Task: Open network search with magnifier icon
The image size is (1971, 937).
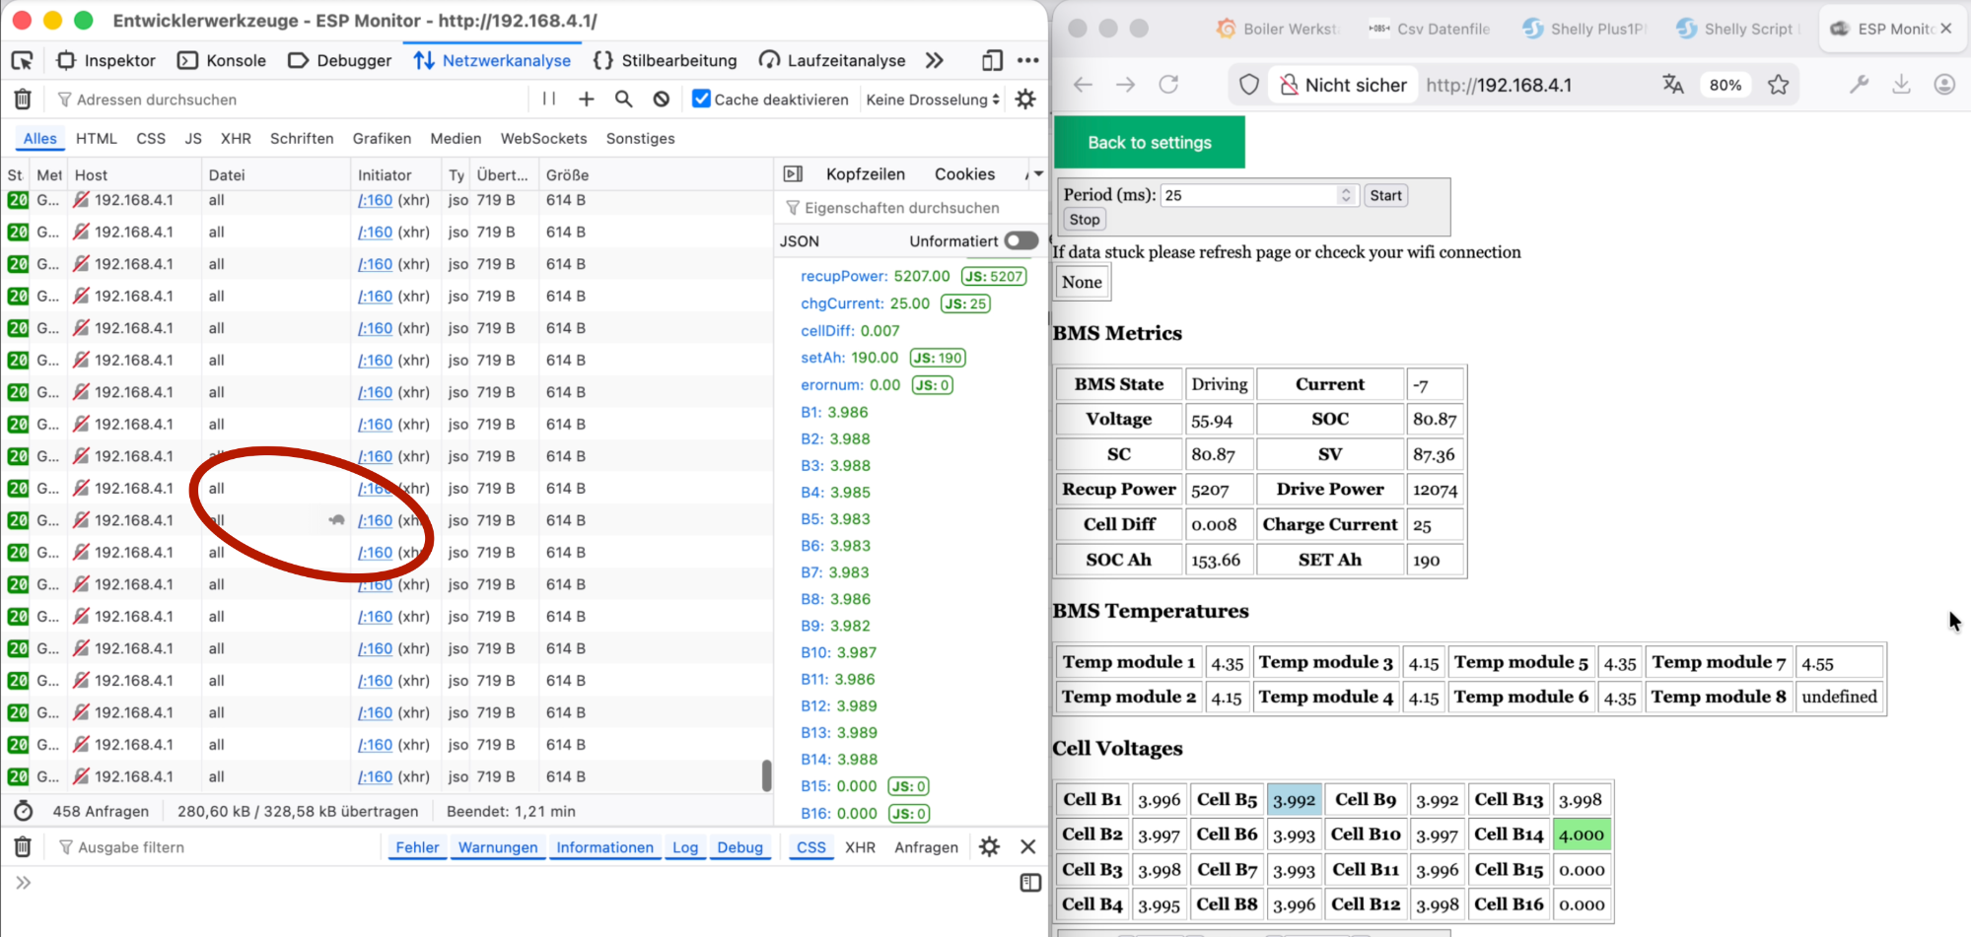Action: (623, 100)
